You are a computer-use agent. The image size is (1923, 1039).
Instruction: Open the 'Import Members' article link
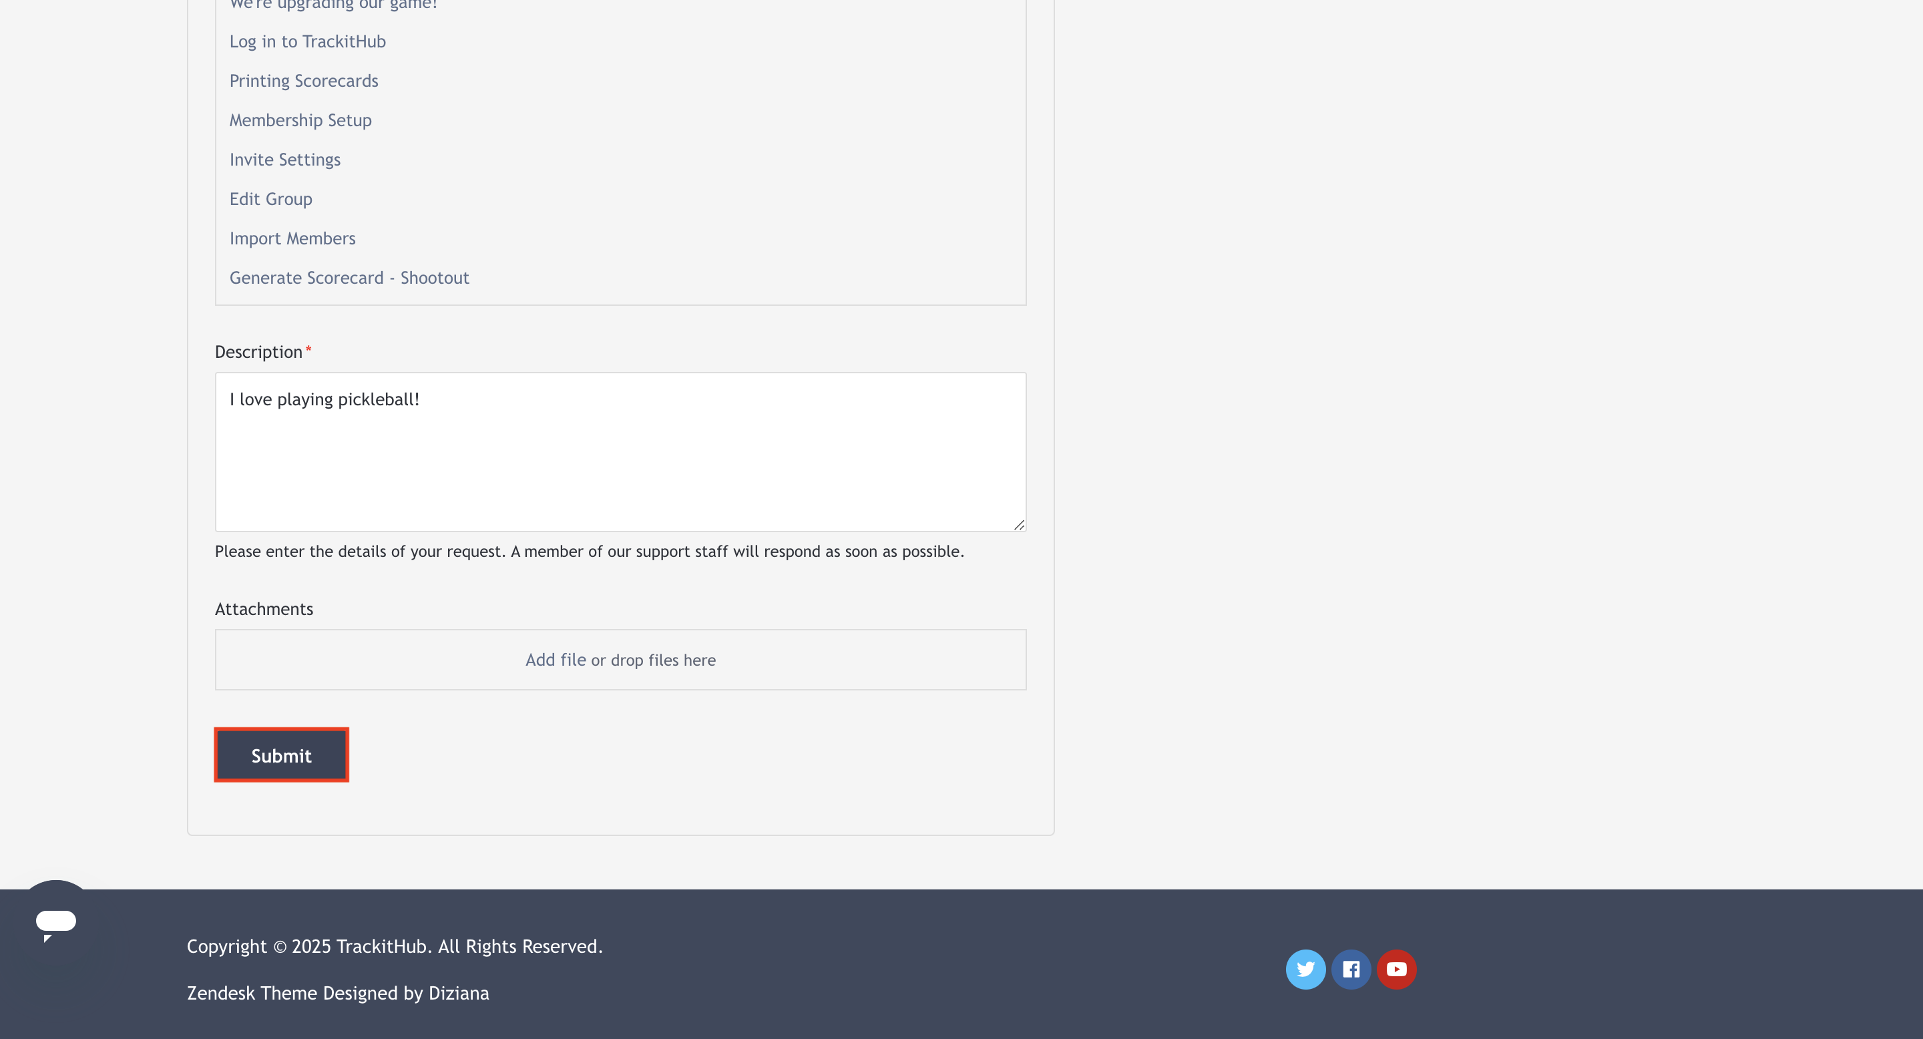(292, 239)
